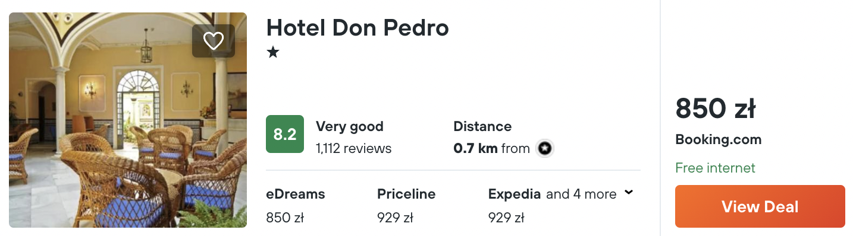Select the Expedia provider name
The height and width of the screenshot is (236, 853).
[515, 194]
